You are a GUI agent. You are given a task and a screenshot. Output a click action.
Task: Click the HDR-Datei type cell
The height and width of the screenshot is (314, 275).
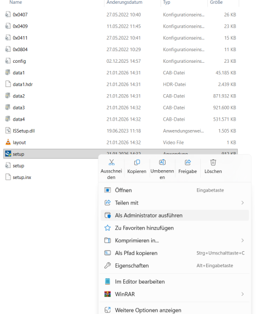point(174,84)
